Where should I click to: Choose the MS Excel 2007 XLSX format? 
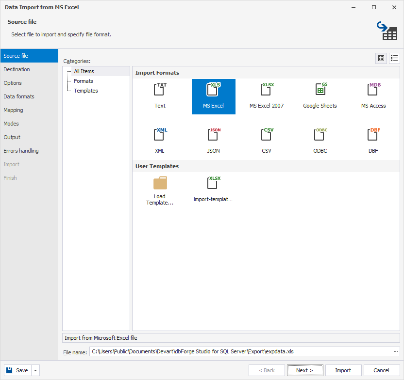tap(267, 96)
